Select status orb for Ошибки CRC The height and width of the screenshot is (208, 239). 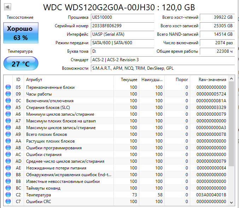[8, 201]
